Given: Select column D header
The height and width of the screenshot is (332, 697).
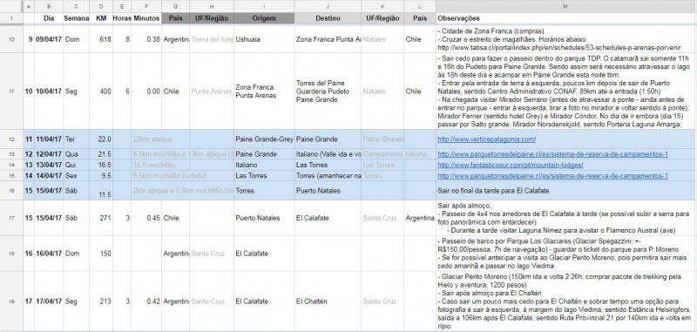Looking at the screenshot, I should 101,6.
